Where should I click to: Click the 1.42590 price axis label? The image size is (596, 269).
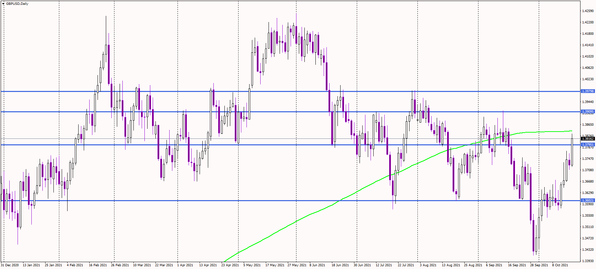coord(588,11)
